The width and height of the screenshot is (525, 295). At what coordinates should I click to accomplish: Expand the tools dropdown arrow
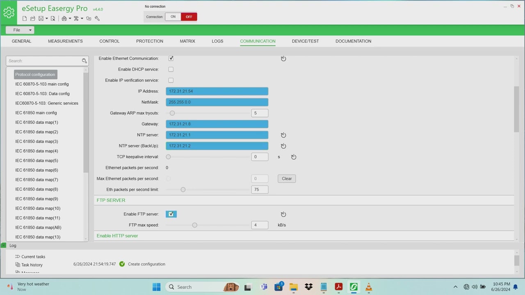point(82,18)
